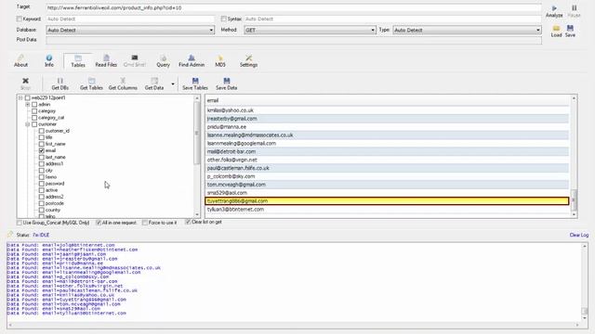The width and height of the screenshot is (595, 334).
Task: Open the Find Admin icon
Action: (192, 58)
